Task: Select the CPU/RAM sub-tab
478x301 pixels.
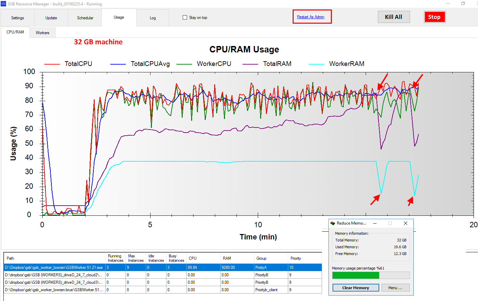Action: [15, 32]
